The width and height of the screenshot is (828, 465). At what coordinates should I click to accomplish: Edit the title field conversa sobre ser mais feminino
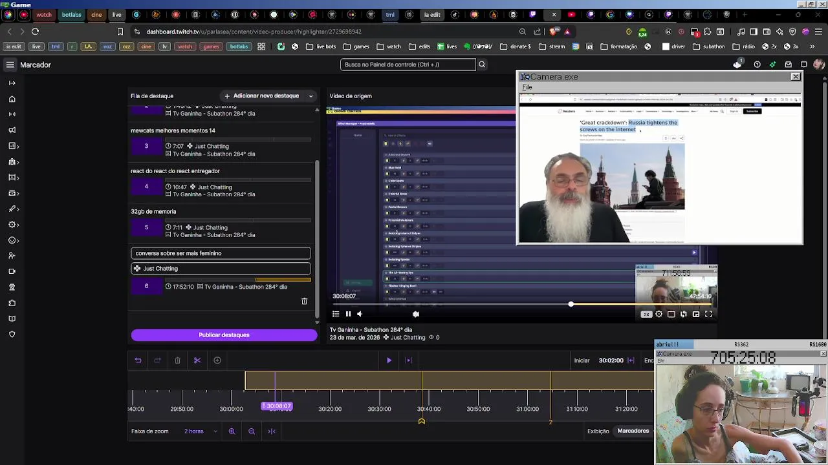tap(221, 253)
